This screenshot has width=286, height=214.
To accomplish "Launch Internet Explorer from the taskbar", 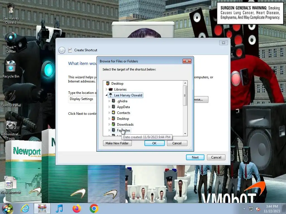I will pyautogui.click(x=25, y=208).
